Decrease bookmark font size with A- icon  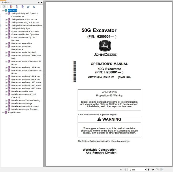(34, 7)
